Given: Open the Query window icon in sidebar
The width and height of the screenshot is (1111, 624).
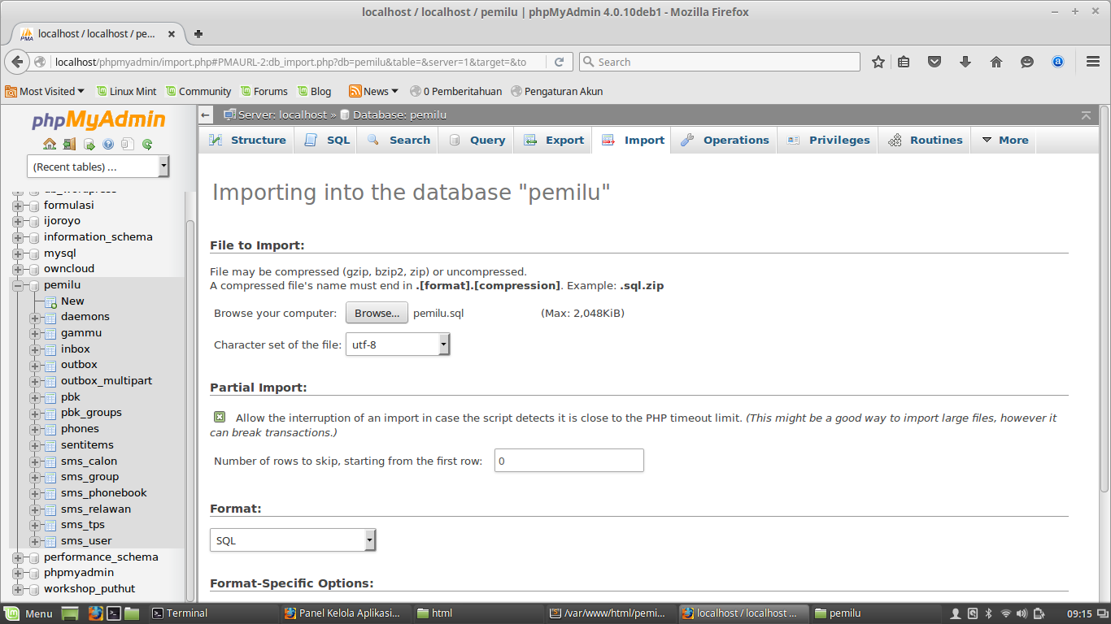Looking at the screenshot, I should point(89,145).
